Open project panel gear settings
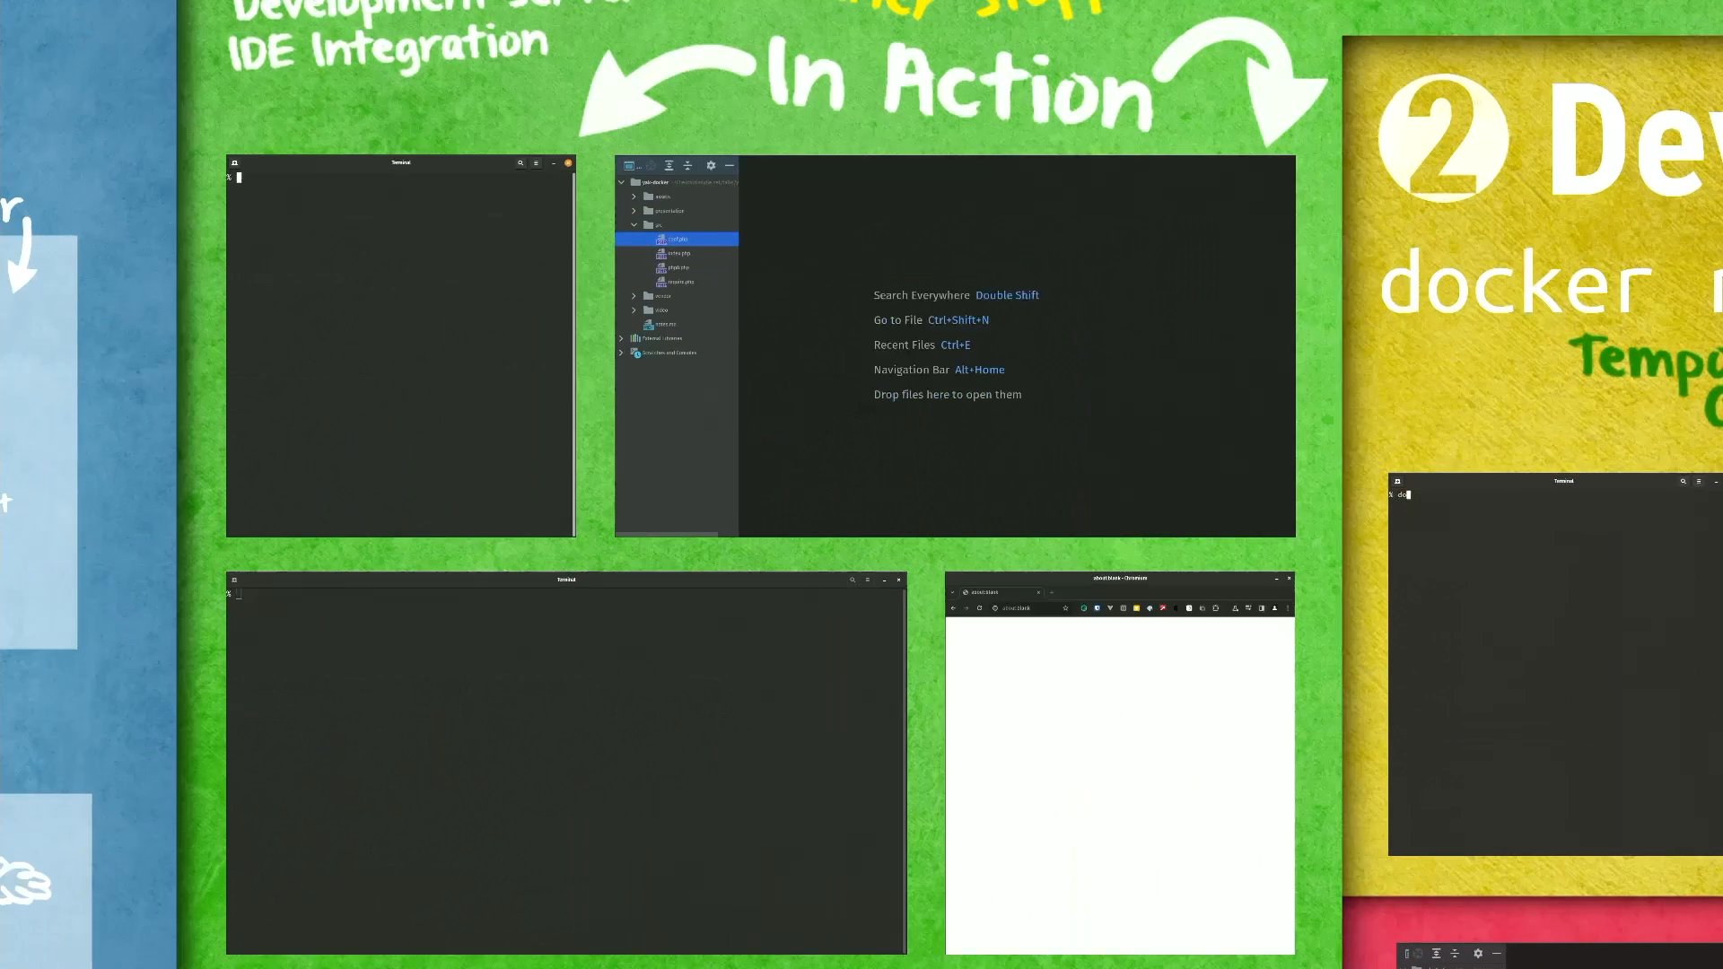1723x969 pixels. coord(711,166)
